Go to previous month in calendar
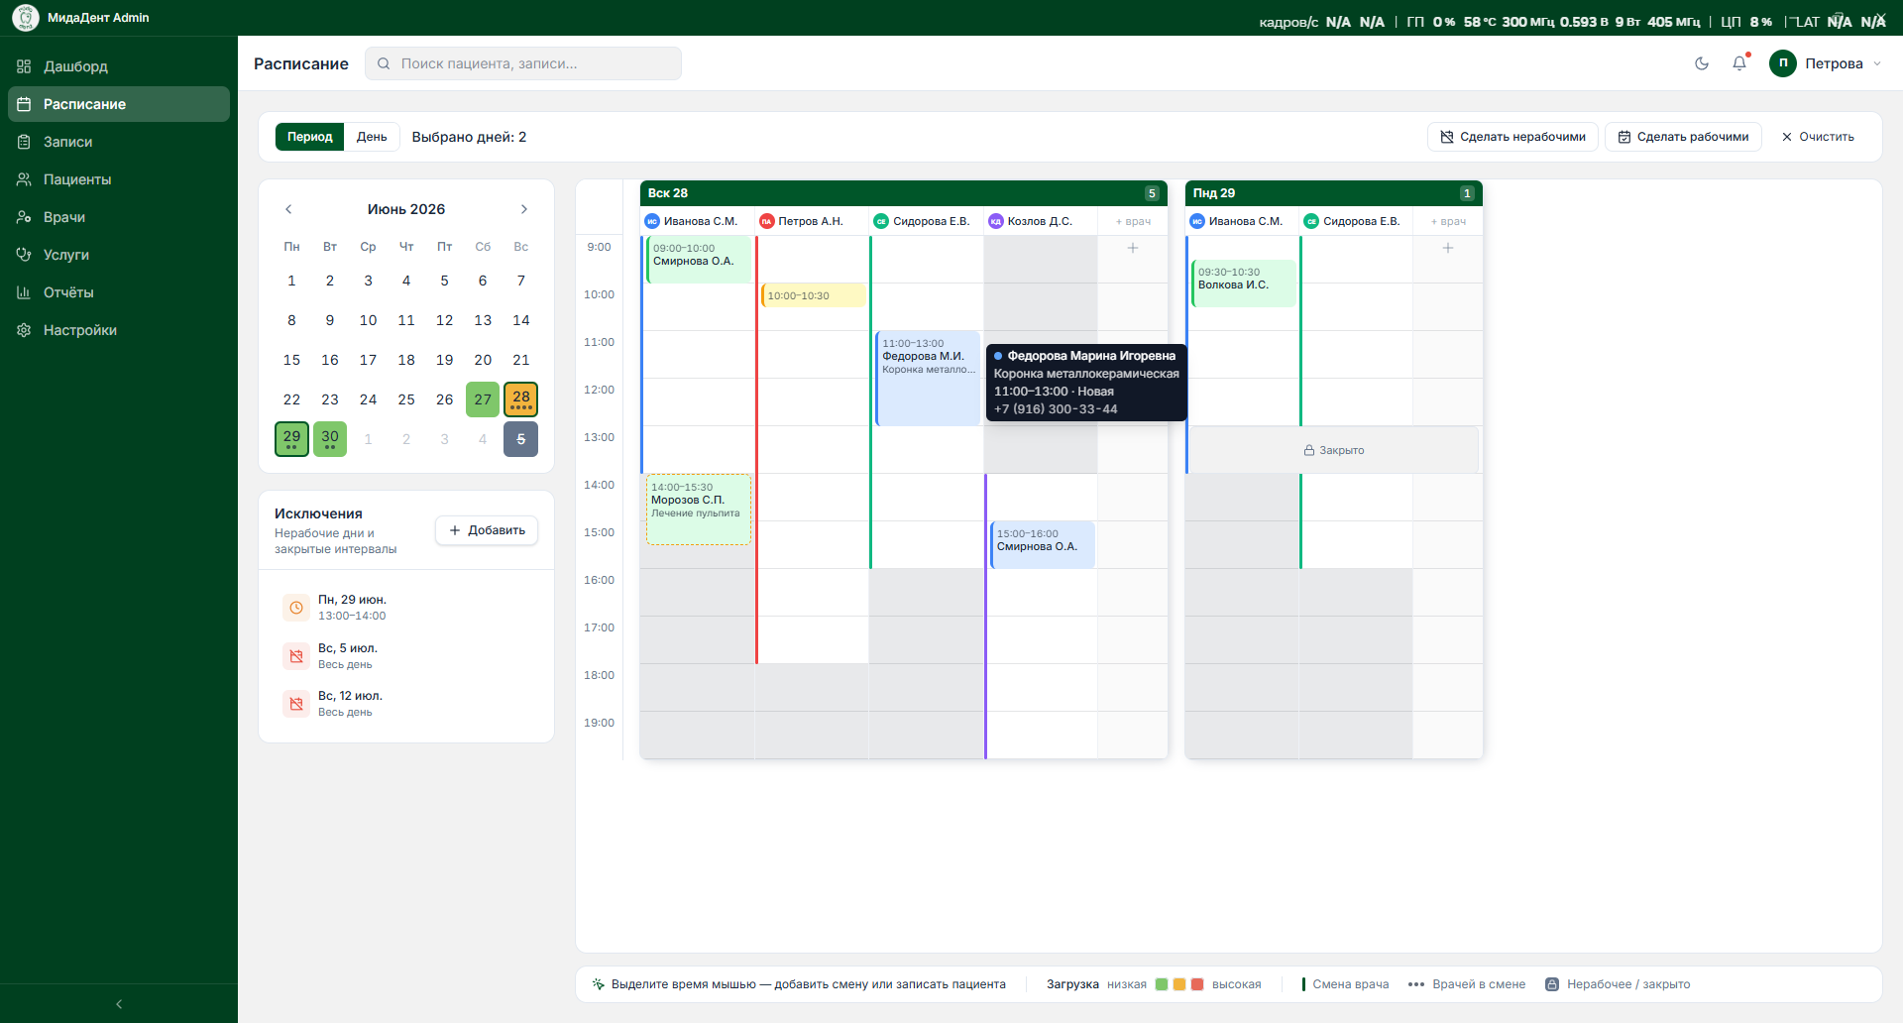This screenshot has width=1903, height=1023. [x=288, y=209]
